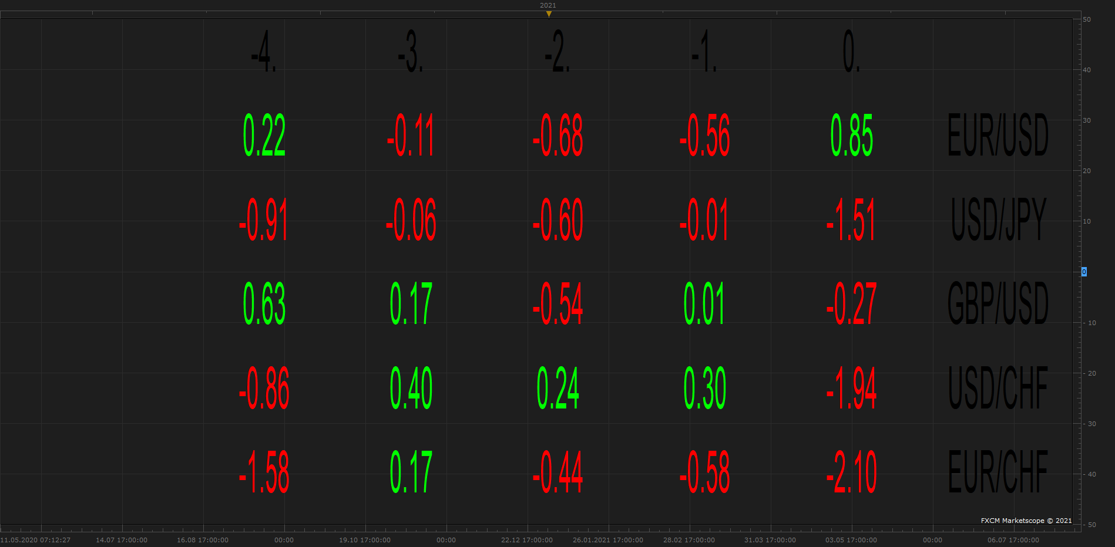Viewport: 1115px width, 547px height.
Task: Click the 19.10 17:00:00 time axis label
Action: click(365, 540)
